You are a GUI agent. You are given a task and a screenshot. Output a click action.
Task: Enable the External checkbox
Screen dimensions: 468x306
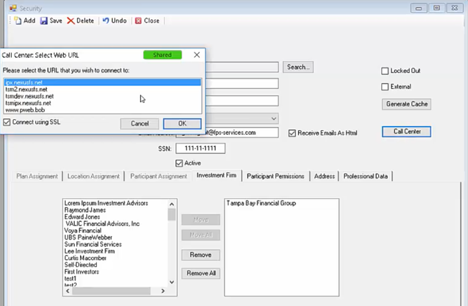pos(385,87)
